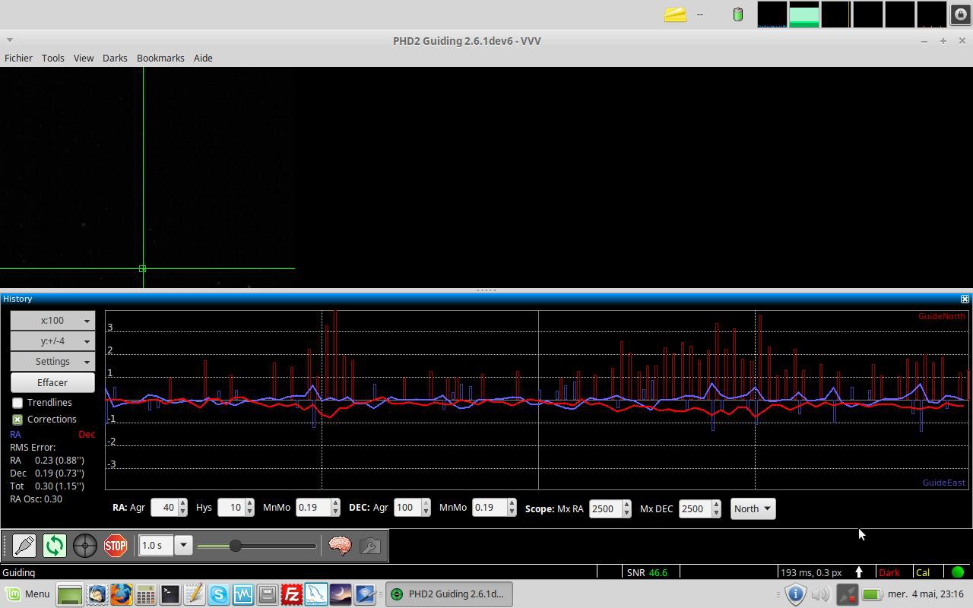Open the Bookmarks menu
Screen dimensions: 973x608
pos(160,58)
